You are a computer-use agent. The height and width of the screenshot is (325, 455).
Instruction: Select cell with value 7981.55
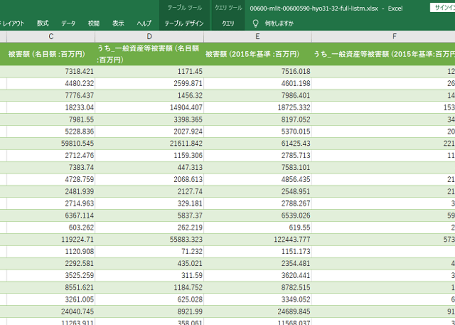tap(51, 120)
